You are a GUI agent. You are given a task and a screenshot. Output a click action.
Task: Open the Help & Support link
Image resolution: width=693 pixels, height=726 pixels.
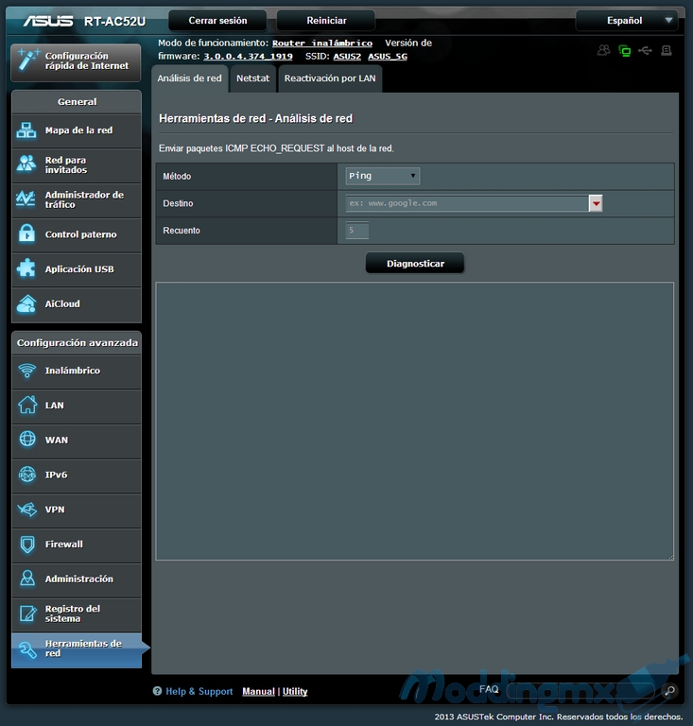click(x=199, y=691)
